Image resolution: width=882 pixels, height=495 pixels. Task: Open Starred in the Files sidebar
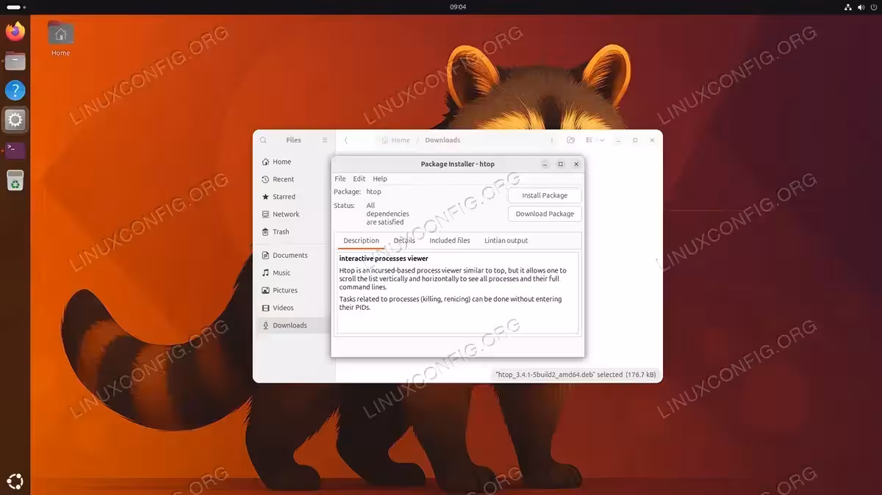(x=294, y=197)
